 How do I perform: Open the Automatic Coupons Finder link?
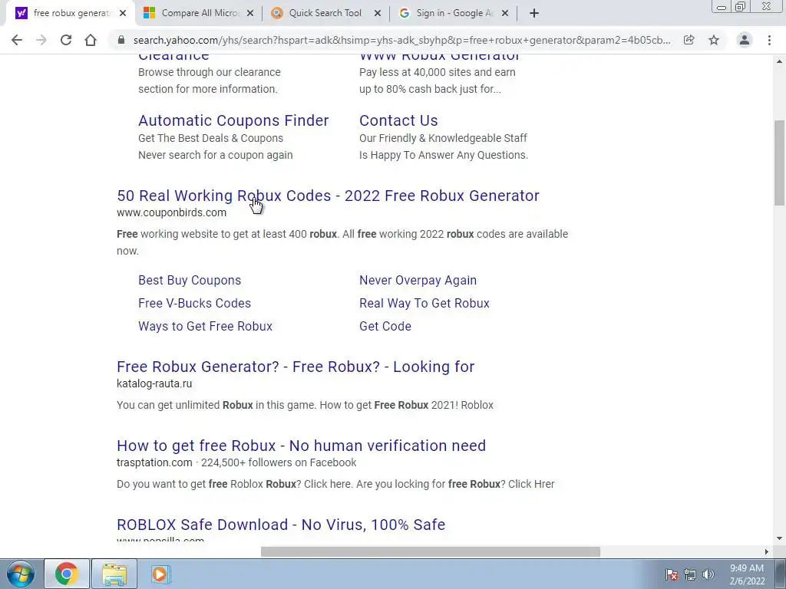pyautogui.click(x=233, y=120)
